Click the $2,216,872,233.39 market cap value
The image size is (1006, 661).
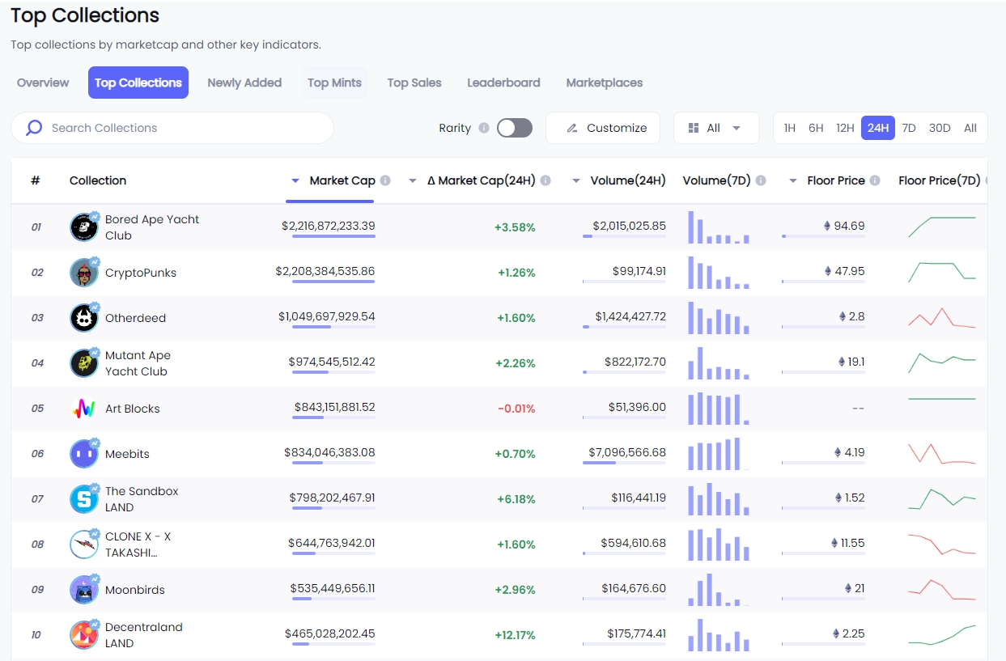(329, 226)
